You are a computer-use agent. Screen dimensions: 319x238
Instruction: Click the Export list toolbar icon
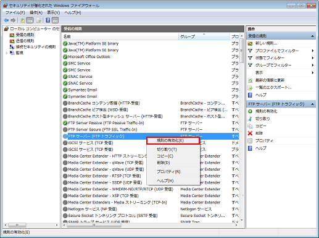pyautogui.click(x=39, y=20)
